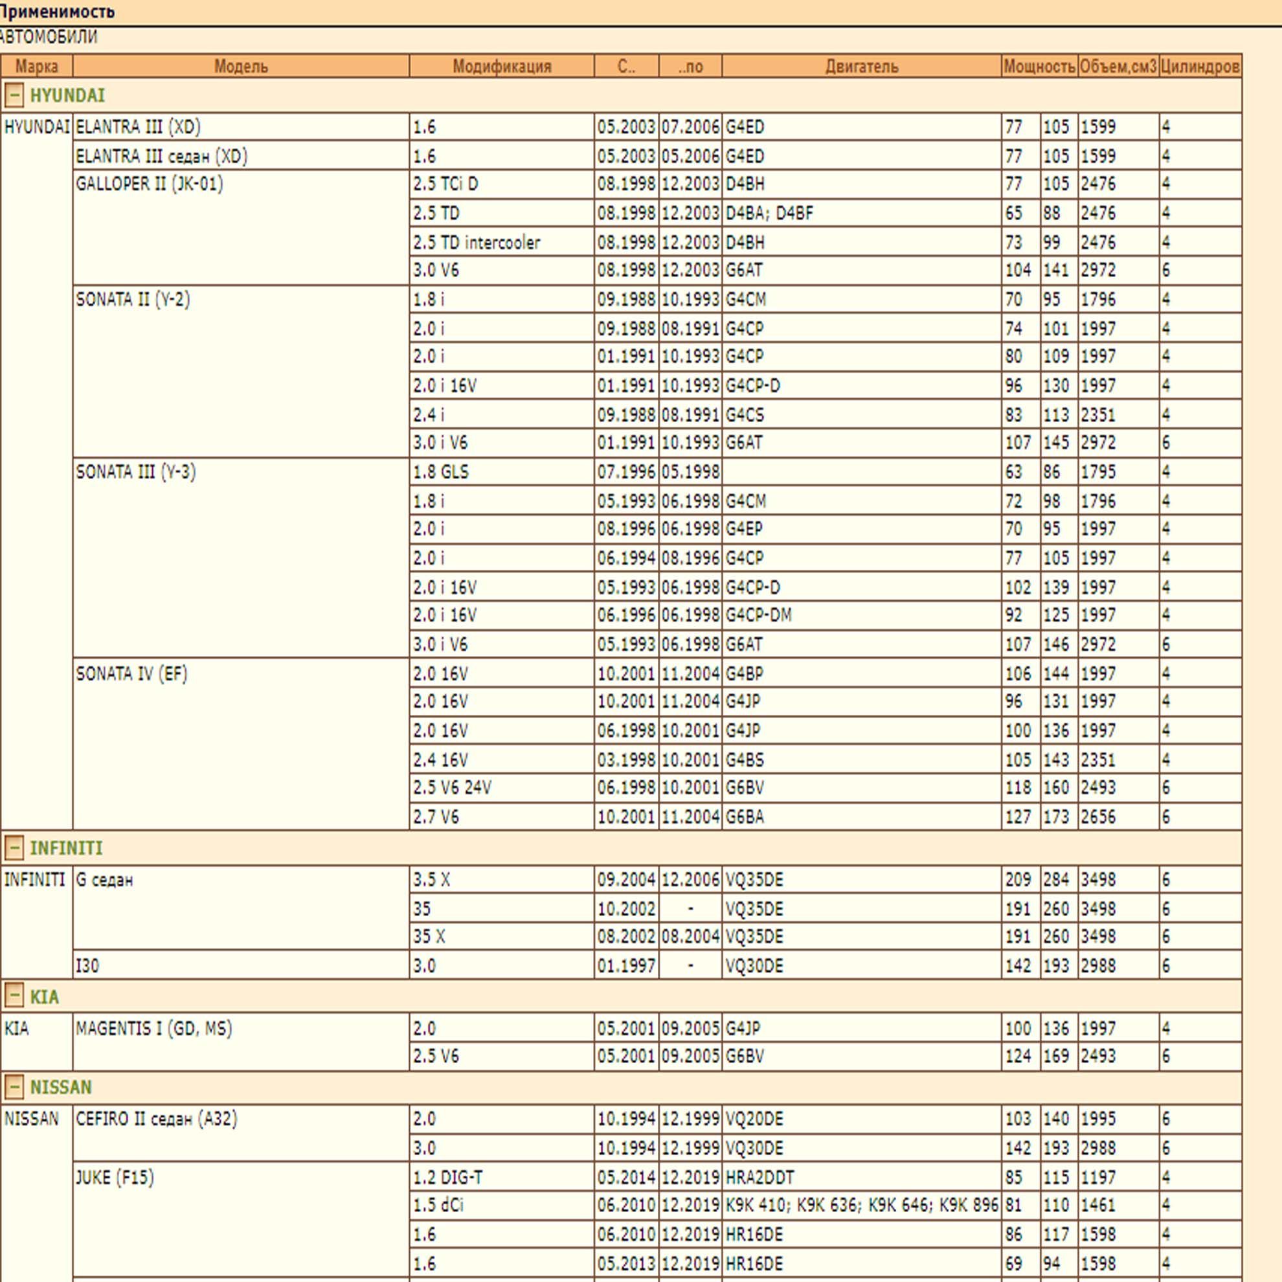
Task: Click the Цилиндров column header
Action: pos(1200,66)
